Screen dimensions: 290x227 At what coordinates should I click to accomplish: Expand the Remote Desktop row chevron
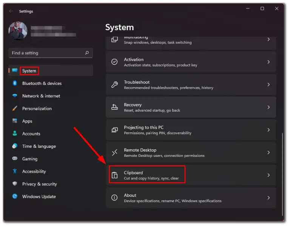tap(268, 153)
